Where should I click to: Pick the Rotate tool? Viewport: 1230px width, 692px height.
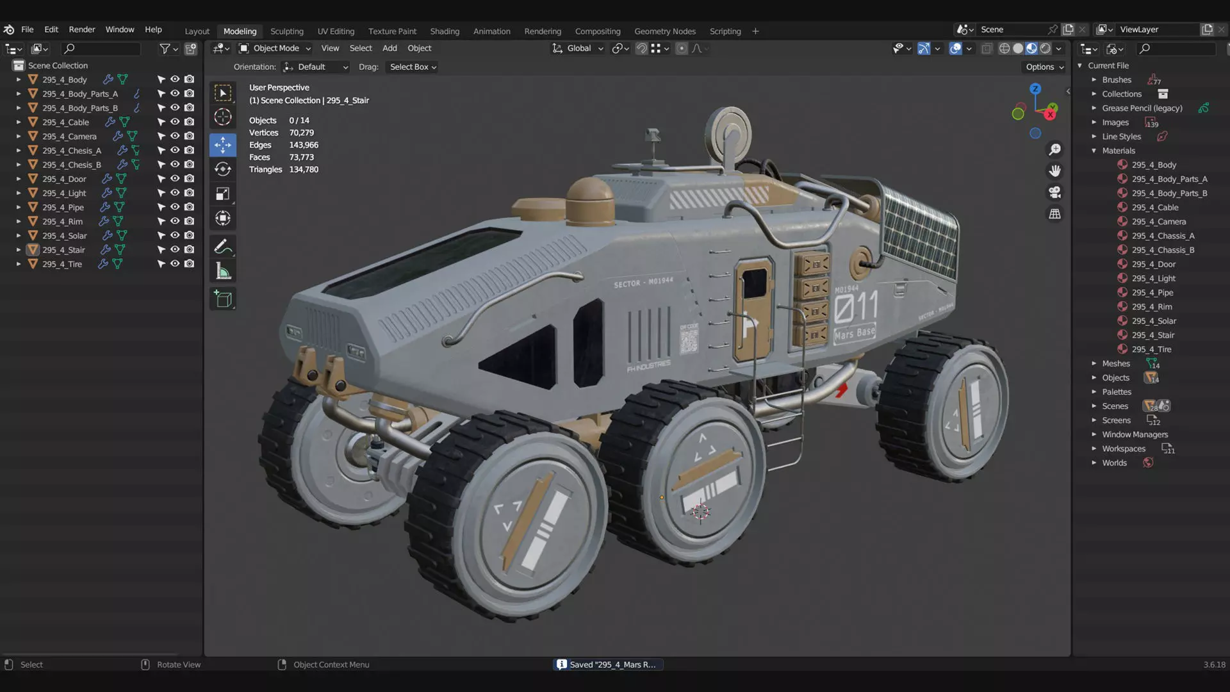click(222, 169)
